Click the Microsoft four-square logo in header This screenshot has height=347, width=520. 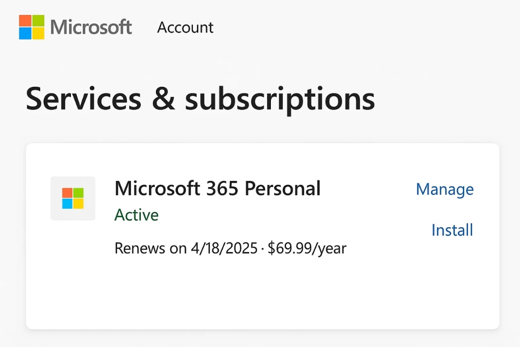tap(31, 27)
